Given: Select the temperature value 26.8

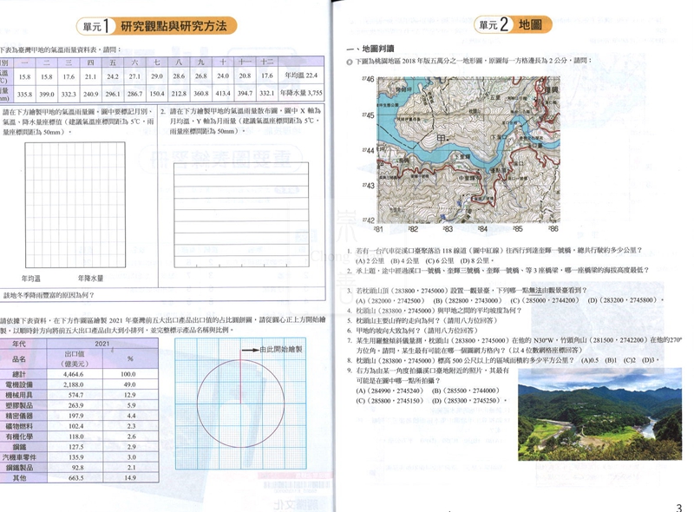Looking at the screenshot, I should click(x=201, y=76).
